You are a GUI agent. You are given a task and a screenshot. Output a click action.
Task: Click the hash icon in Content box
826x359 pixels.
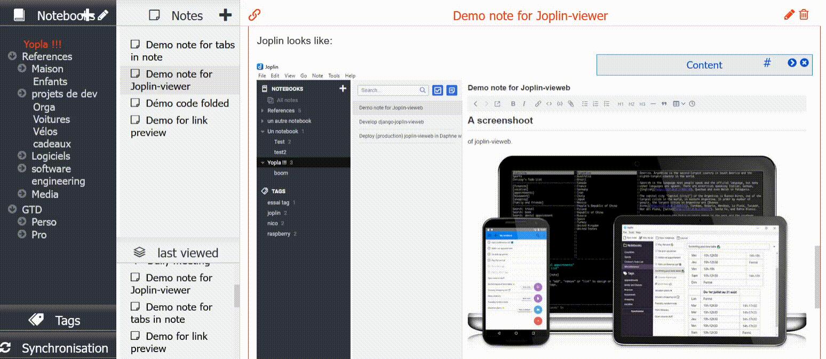pyautogui.click(x=767, y=63)
